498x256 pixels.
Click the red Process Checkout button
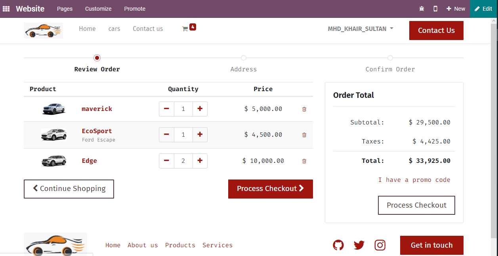click(x=270, y=189)
